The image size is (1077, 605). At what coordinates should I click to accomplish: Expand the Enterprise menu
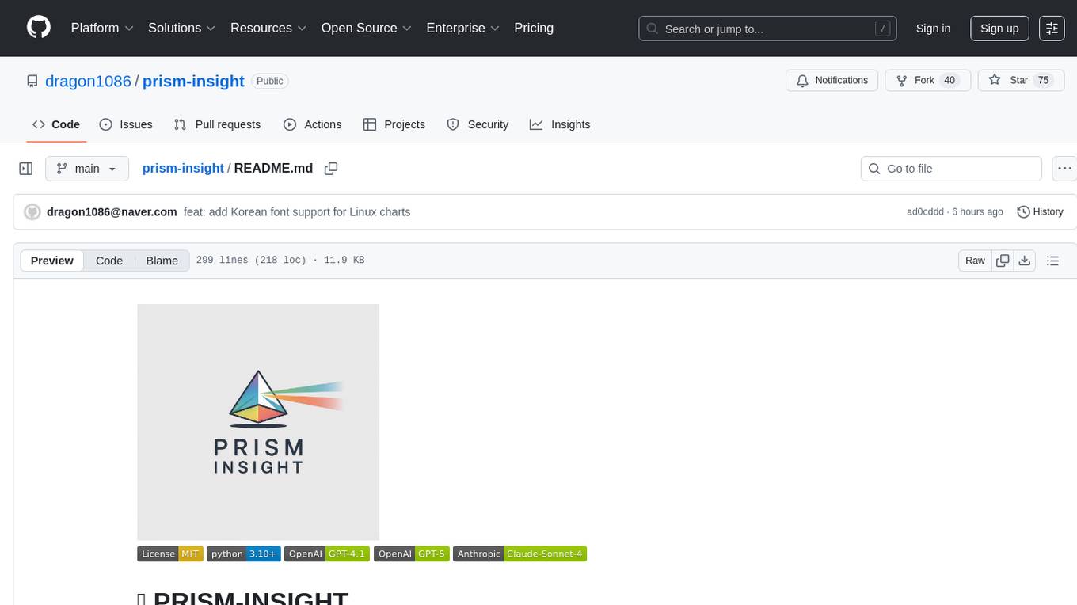[463, 28]
